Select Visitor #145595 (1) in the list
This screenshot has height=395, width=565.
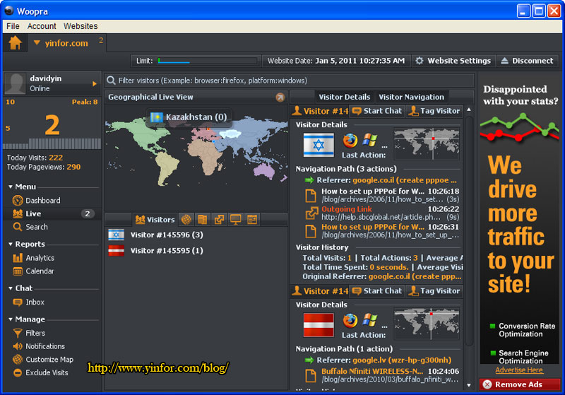coord(196,250)
